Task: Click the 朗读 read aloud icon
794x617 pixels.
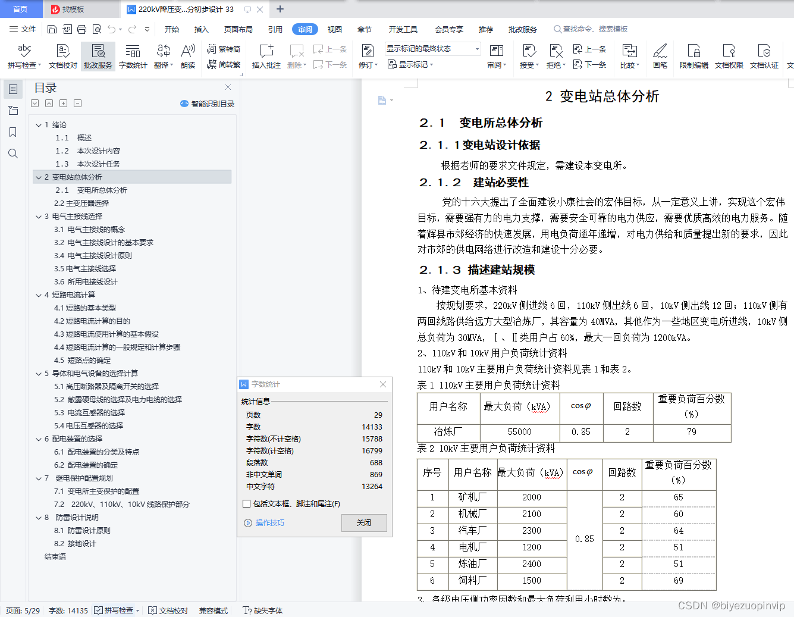Action: [188, 57]
